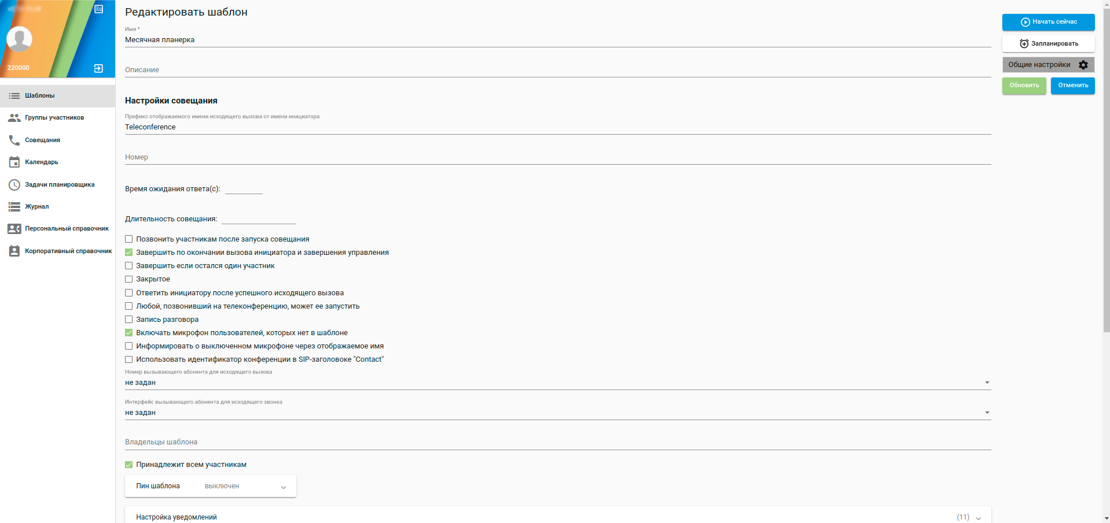
Task: Click the Задачи планировщика clock icon
Action: pos(14,185)
